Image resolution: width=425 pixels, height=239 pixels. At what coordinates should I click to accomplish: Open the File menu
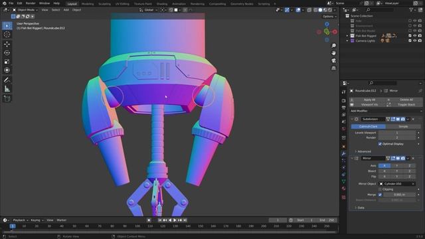pyautogui.click(x=11, y=3)
